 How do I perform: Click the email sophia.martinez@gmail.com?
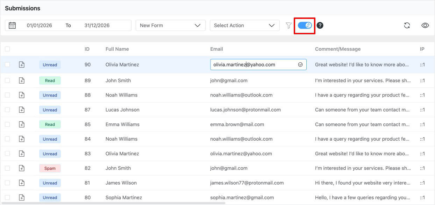click(x=242, y=198)
